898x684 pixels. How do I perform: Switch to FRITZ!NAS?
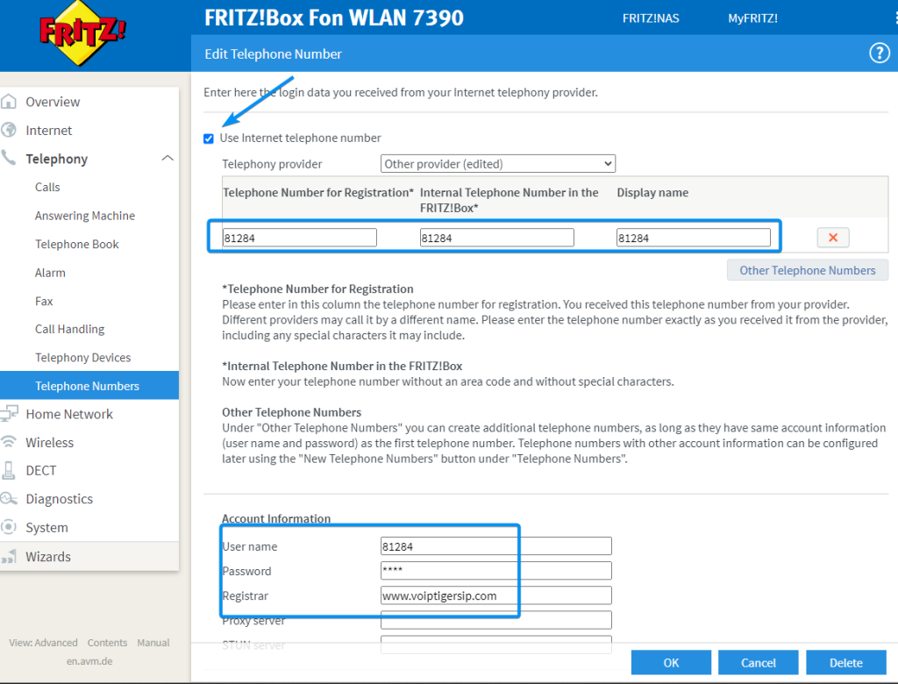(x=651, y=18)
